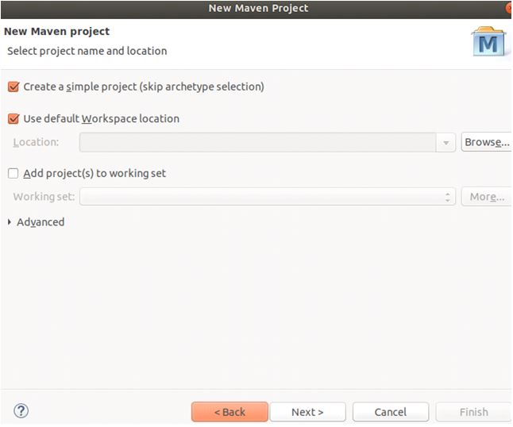Expand the Advanced section

point(10,222)
